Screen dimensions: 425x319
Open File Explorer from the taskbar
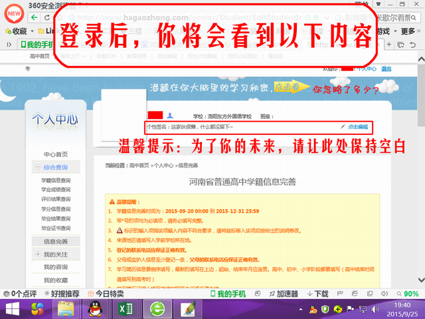[x=66, y=309]
